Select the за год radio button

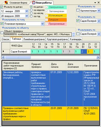[31, 16]
